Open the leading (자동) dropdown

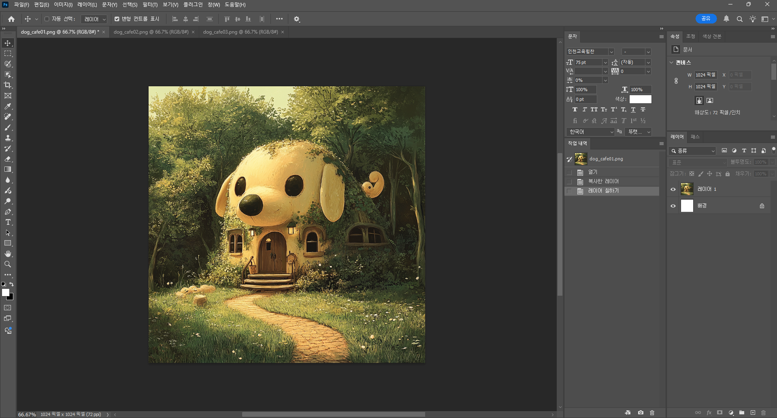click(x=648, y=62)
